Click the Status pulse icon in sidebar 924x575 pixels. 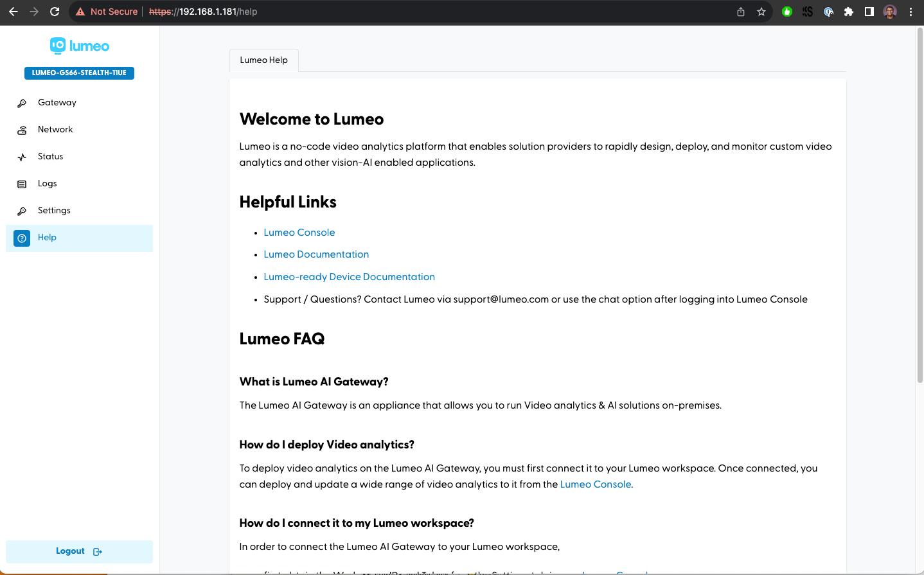click(22, 157)
